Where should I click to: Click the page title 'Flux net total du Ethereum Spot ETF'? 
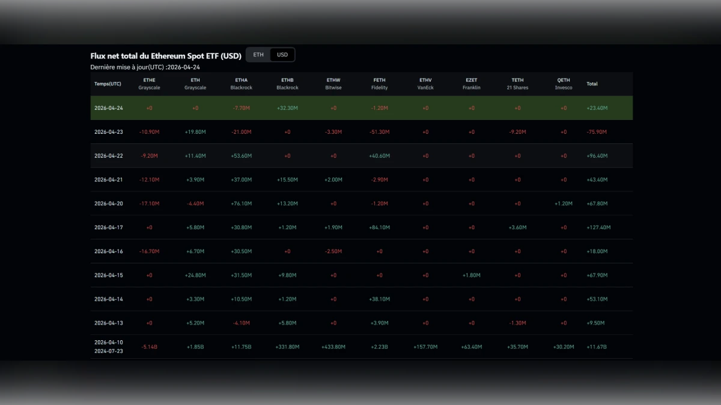click(x=166, y=56)
